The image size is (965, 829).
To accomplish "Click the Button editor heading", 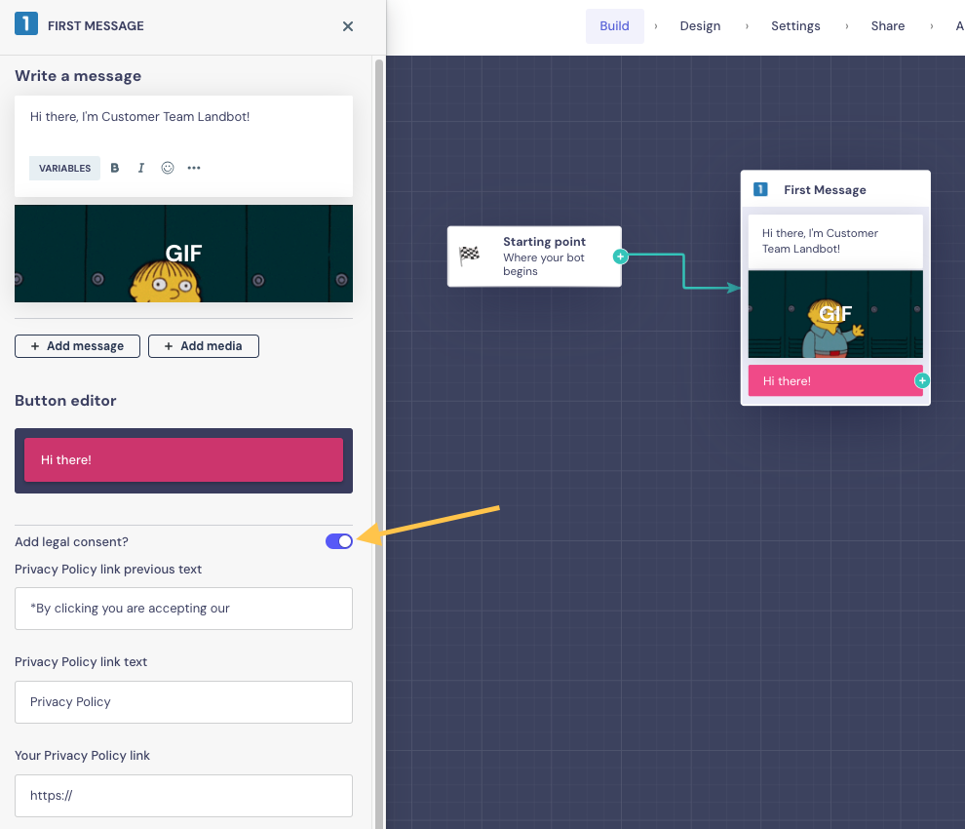I will (65, 400).
